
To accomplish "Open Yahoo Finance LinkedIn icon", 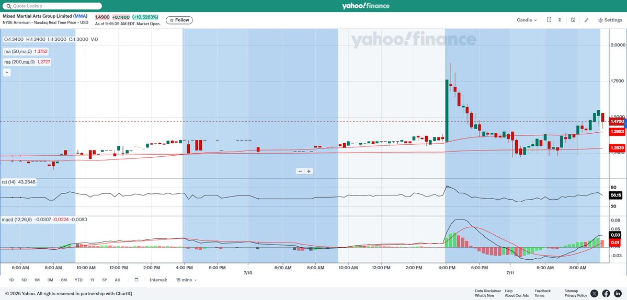I will pos(618,294).
